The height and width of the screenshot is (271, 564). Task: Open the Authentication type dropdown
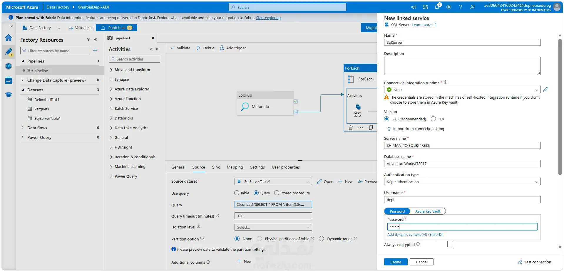click(462, 182)
